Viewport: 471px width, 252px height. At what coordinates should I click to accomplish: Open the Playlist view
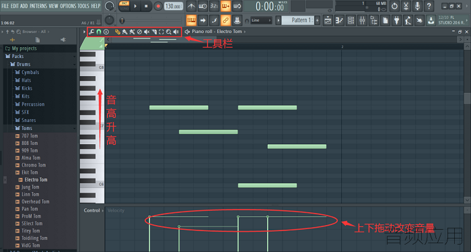328,20
